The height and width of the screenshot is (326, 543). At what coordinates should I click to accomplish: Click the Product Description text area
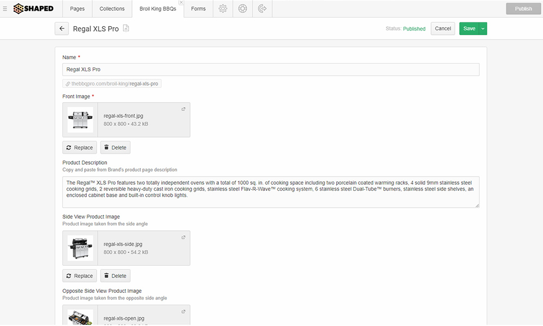[271, 192]
